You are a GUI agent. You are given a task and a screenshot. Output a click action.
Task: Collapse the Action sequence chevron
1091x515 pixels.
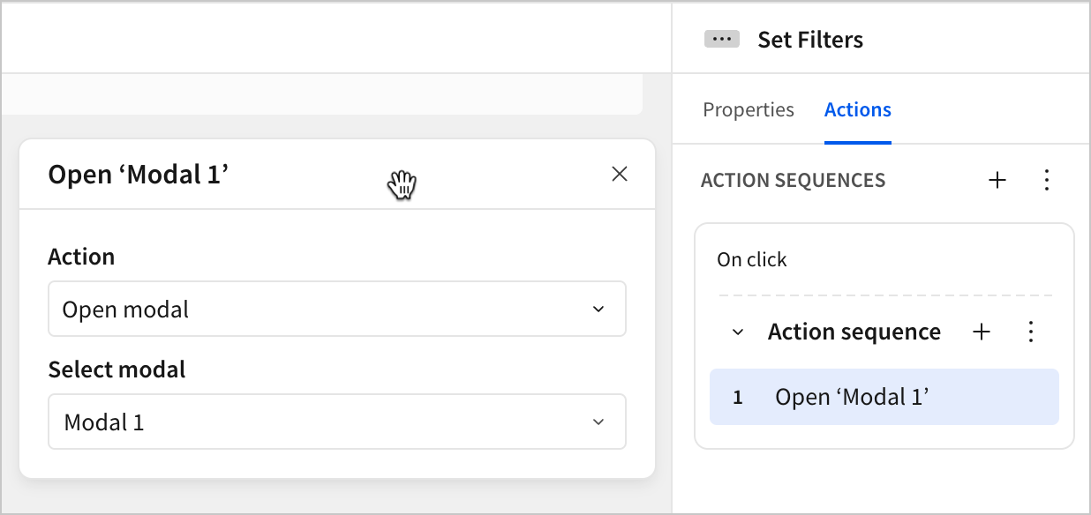click(x=738, y=332)
